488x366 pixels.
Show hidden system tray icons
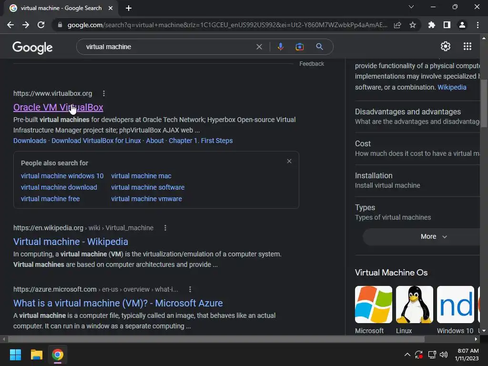(x=407, y=355)
